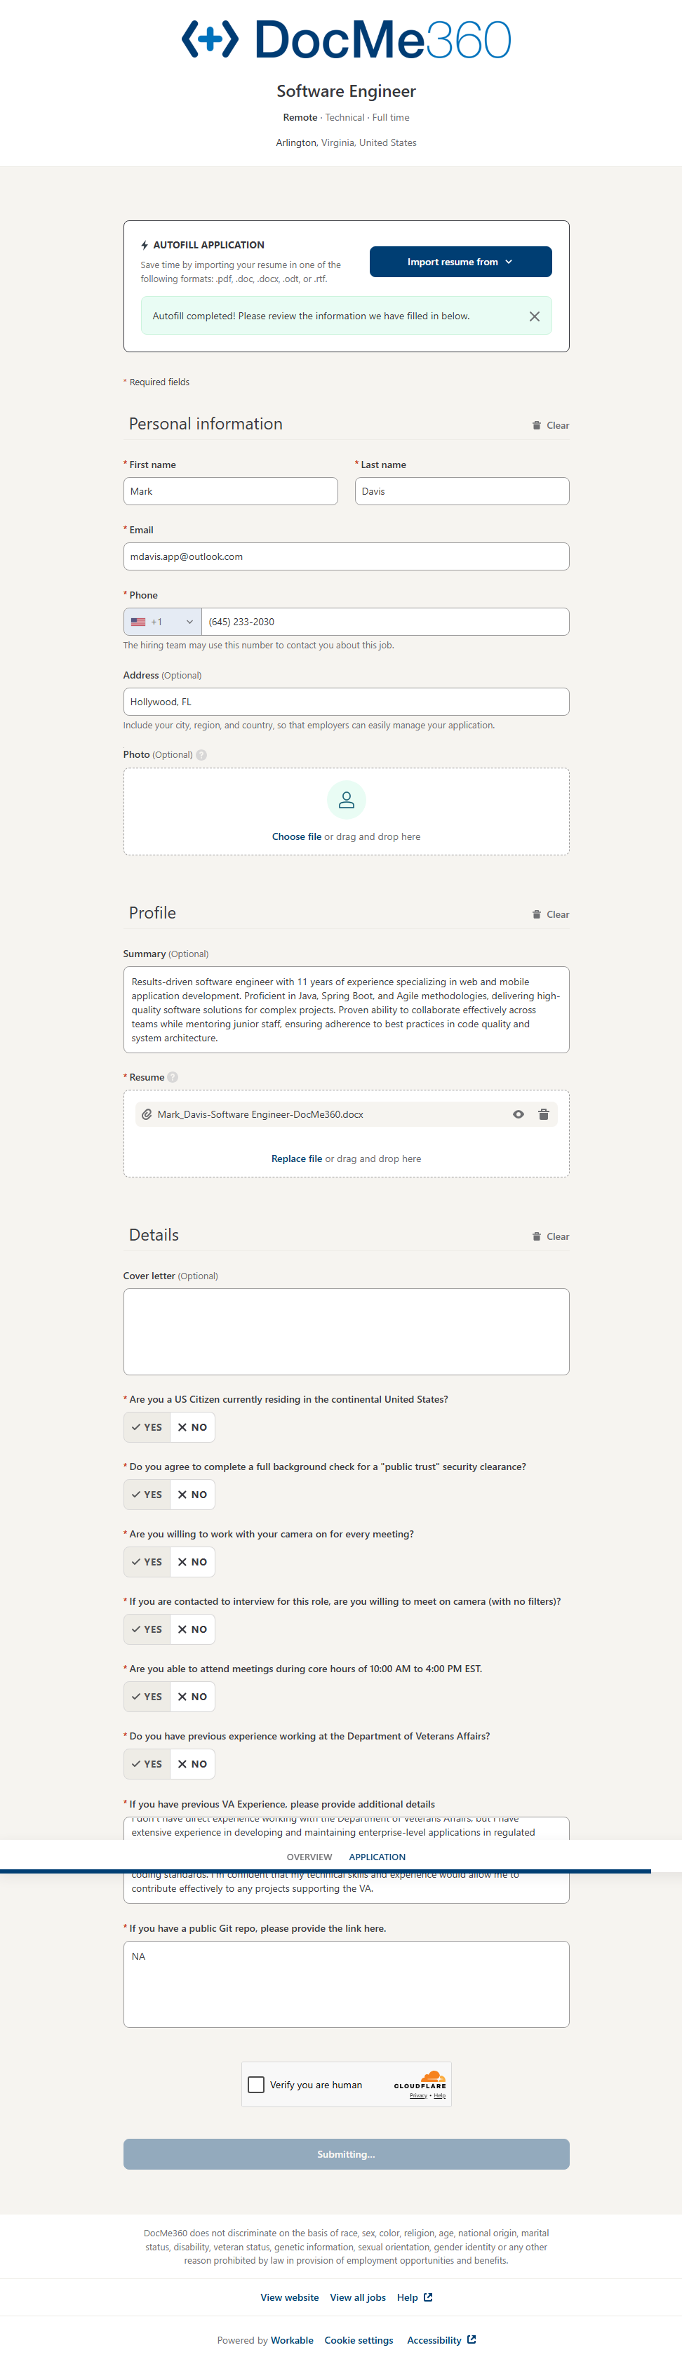682x2364 pixels.
Task: Select NO for Veterans Affairs experience
Action: (193, 1765)
